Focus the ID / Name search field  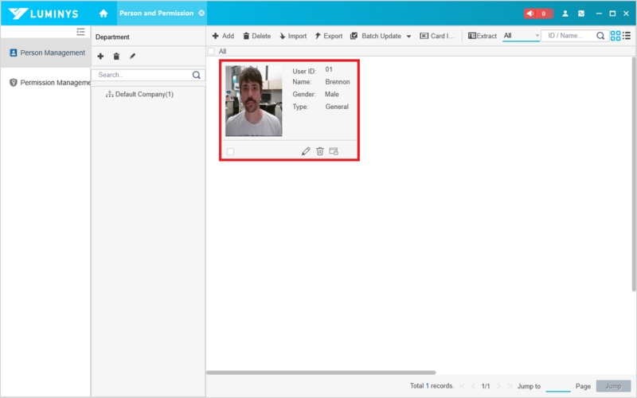(x=569, y=36)
